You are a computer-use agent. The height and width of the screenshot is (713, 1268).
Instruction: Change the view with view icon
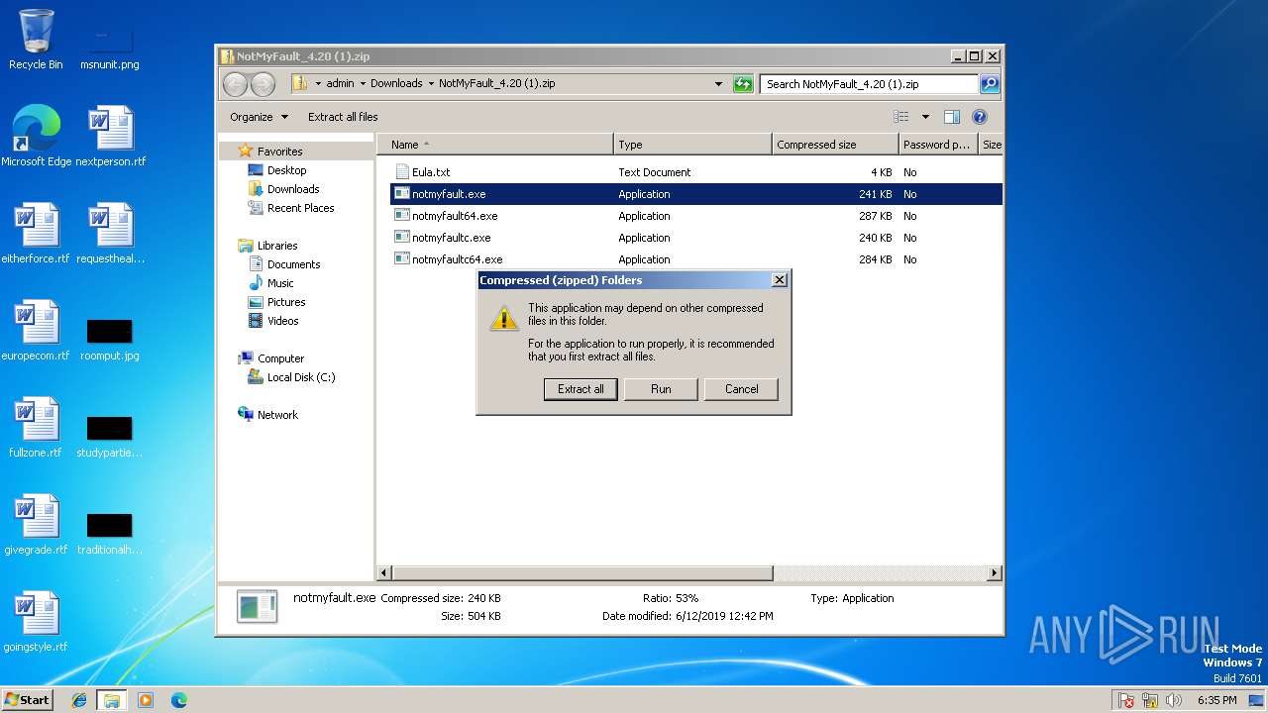pos(900,117)
